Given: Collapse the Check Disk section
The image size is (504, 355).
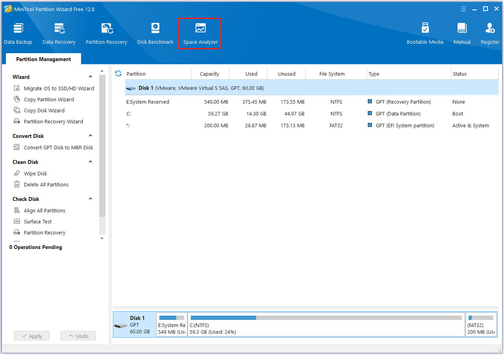Looking at the screenshot, I should [90, 199].
